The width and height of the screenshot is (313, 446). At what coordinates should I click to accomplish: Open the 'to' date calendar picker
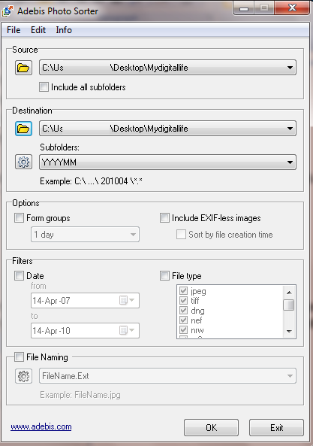[x=127, y=330]
